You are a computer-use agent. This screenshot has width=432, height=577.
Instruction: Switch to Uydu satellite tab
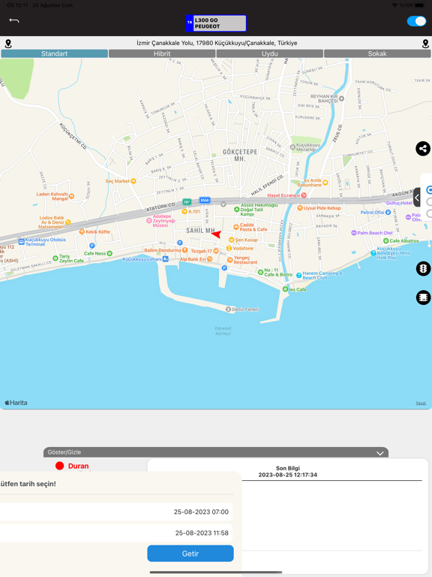click(270, 54)
